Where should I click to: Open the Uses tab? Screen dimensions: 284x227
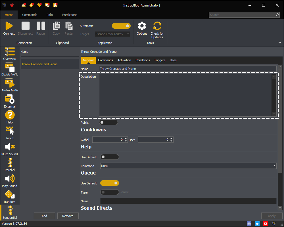173,60
